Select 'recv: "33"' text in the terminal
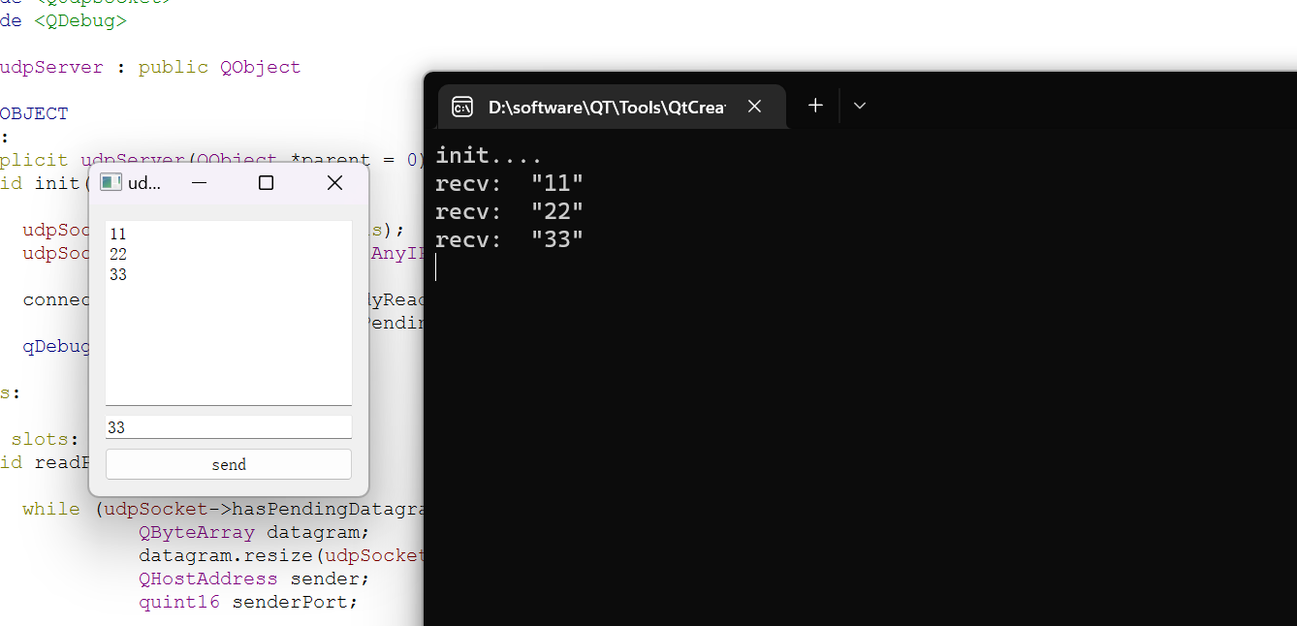This screenshot has height=626, width=1297. (x=509, y=238)
